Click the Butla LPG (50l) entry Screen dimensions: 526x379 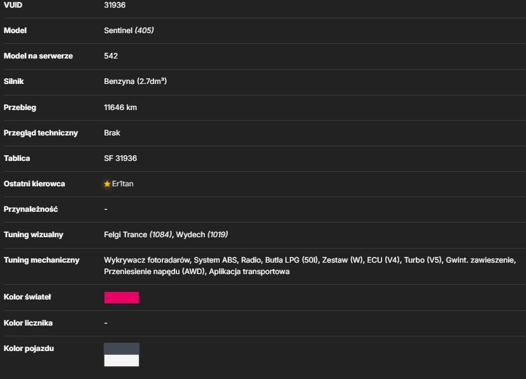[x=292, y=260]
